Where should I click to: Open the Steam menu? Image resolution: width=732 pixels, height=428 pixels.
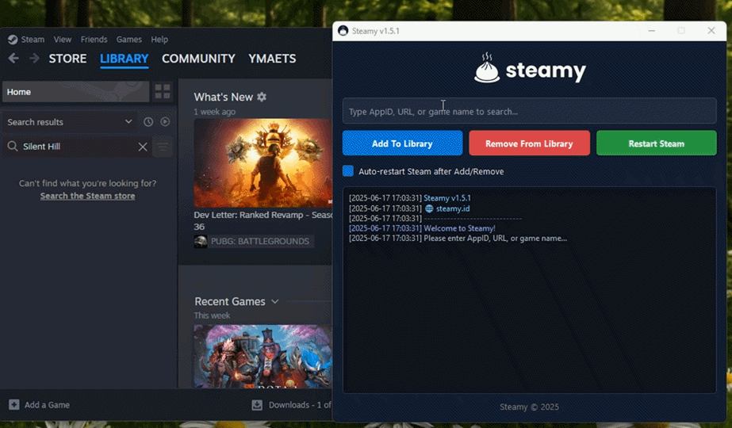point(33,40)
